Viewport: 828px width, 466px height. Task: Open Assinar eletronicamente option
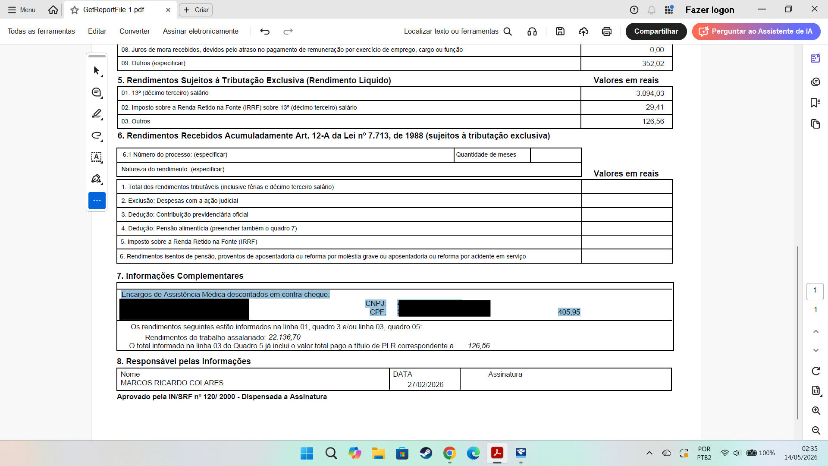(x=201, y=31)
